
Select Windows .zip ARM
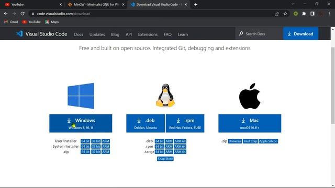106,152
